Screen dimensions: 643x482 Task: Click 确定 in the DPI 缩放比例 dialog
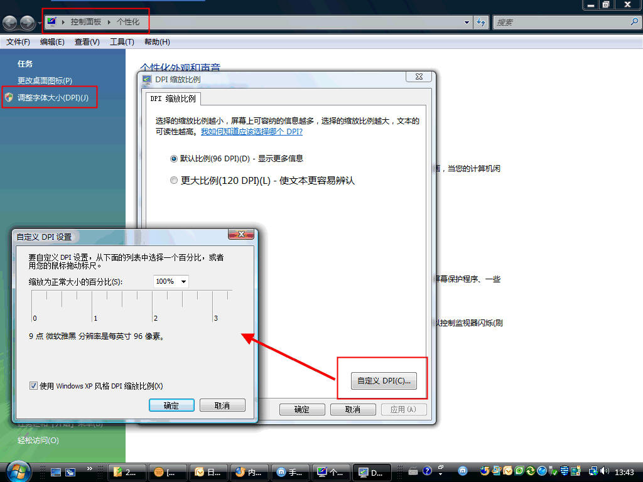click(302, 409)
